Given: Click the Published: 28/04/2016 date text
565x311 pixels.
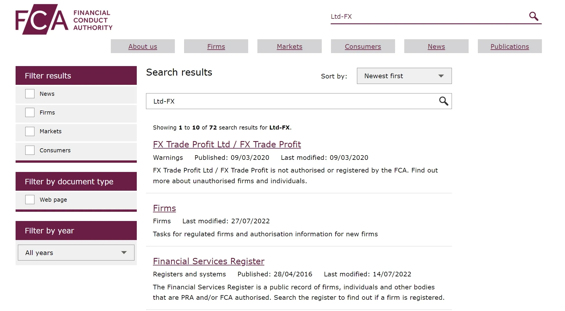Looking at the screenshot, I should tap(275, 274).
